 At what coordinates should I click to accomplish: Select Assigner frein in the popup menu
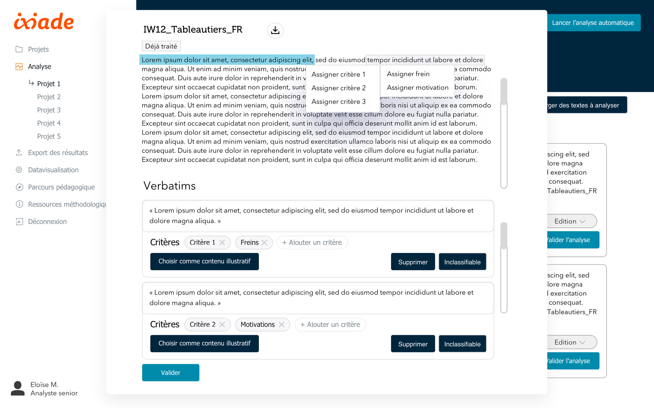click(x=408, y=74)
